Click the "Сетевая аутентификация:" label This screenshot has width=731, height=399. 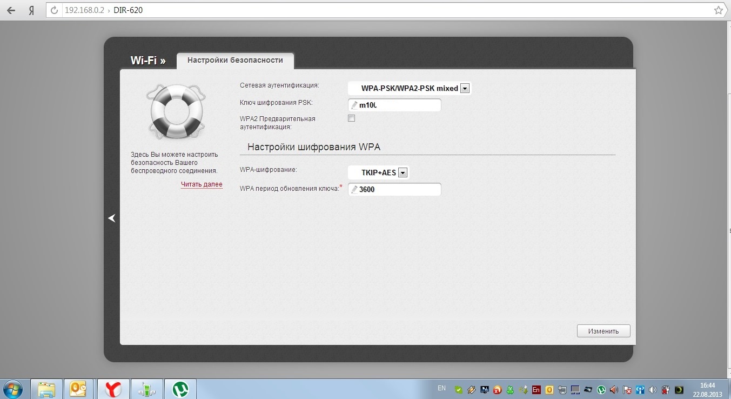279,85
